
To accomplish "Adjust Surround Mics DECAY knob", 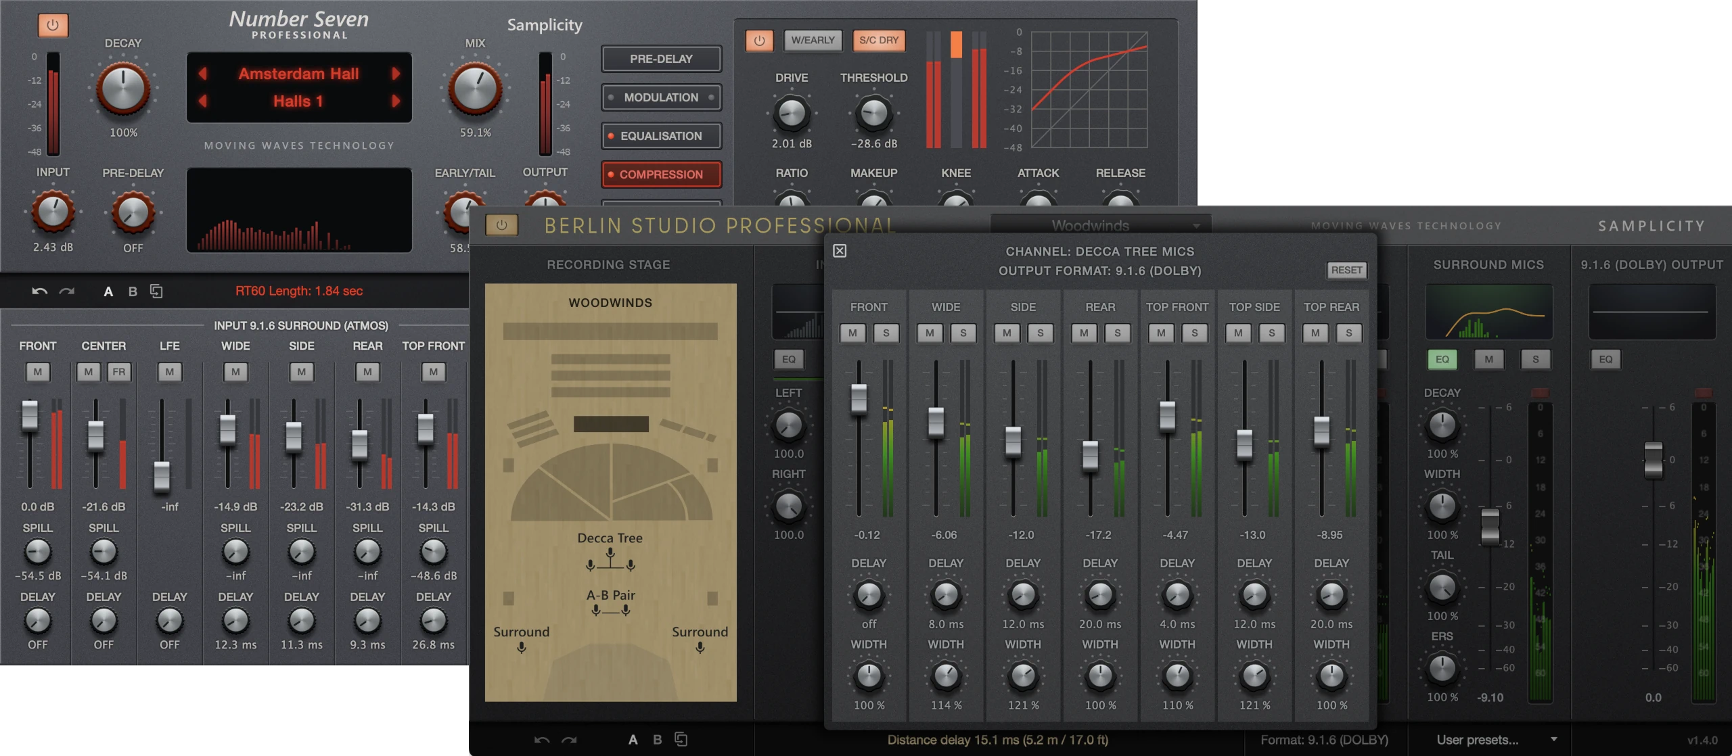I will [x=1442, y=425].
